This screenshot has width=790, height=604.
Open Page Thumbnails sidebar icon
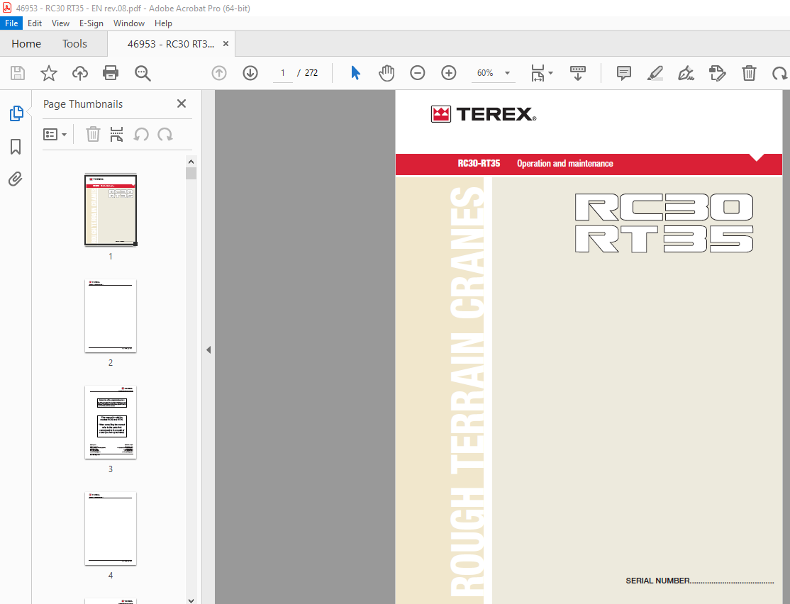click(16, 113)
